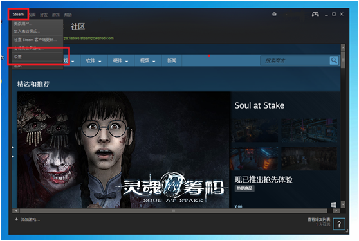Open the 新闻 (News) store tab
Screen dimensions: 359x241
[172, 61]
